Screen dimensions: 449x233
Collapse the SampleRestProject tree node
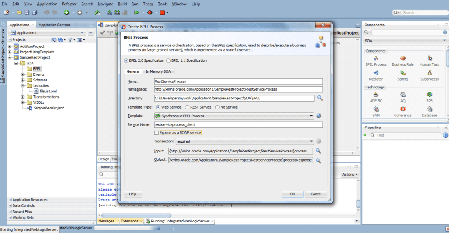10,57
